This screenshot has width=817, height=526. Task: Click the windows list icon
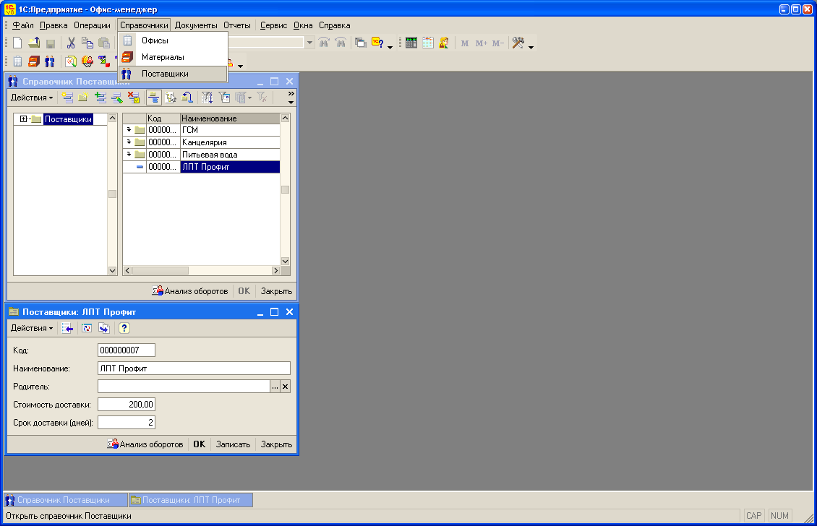pos(361,43)
